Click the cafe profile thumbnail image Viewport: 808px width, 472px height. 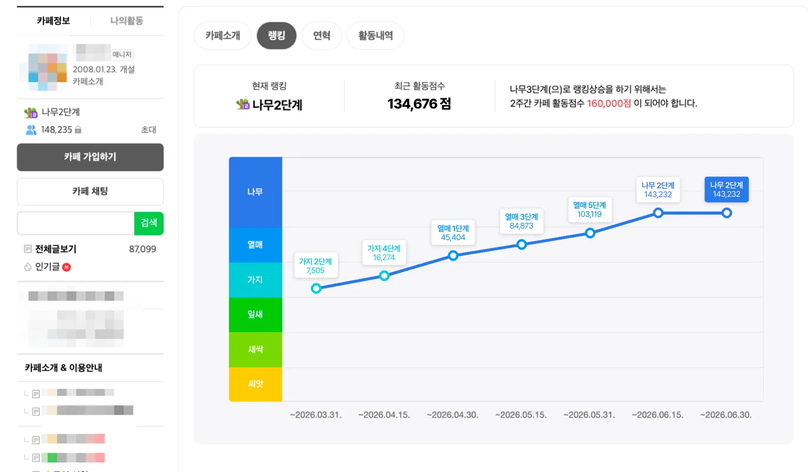47,68
